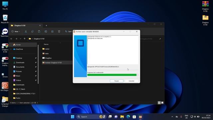
Task: Open This PC desktop icon
Action: 5,6
